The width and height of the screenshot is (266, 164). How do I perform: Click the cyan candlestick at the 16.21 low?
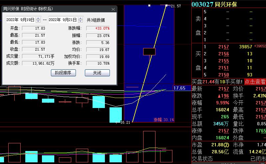tap(116, 115)
